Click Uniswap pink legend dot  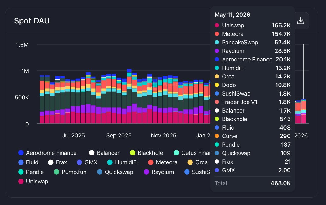click(21, 181)
